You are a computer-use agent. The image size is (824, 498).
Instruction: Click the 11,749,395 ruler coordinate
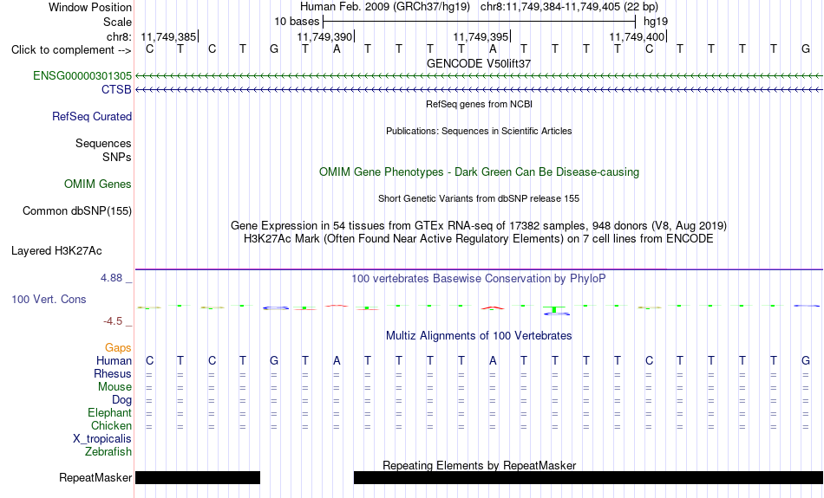481,36
